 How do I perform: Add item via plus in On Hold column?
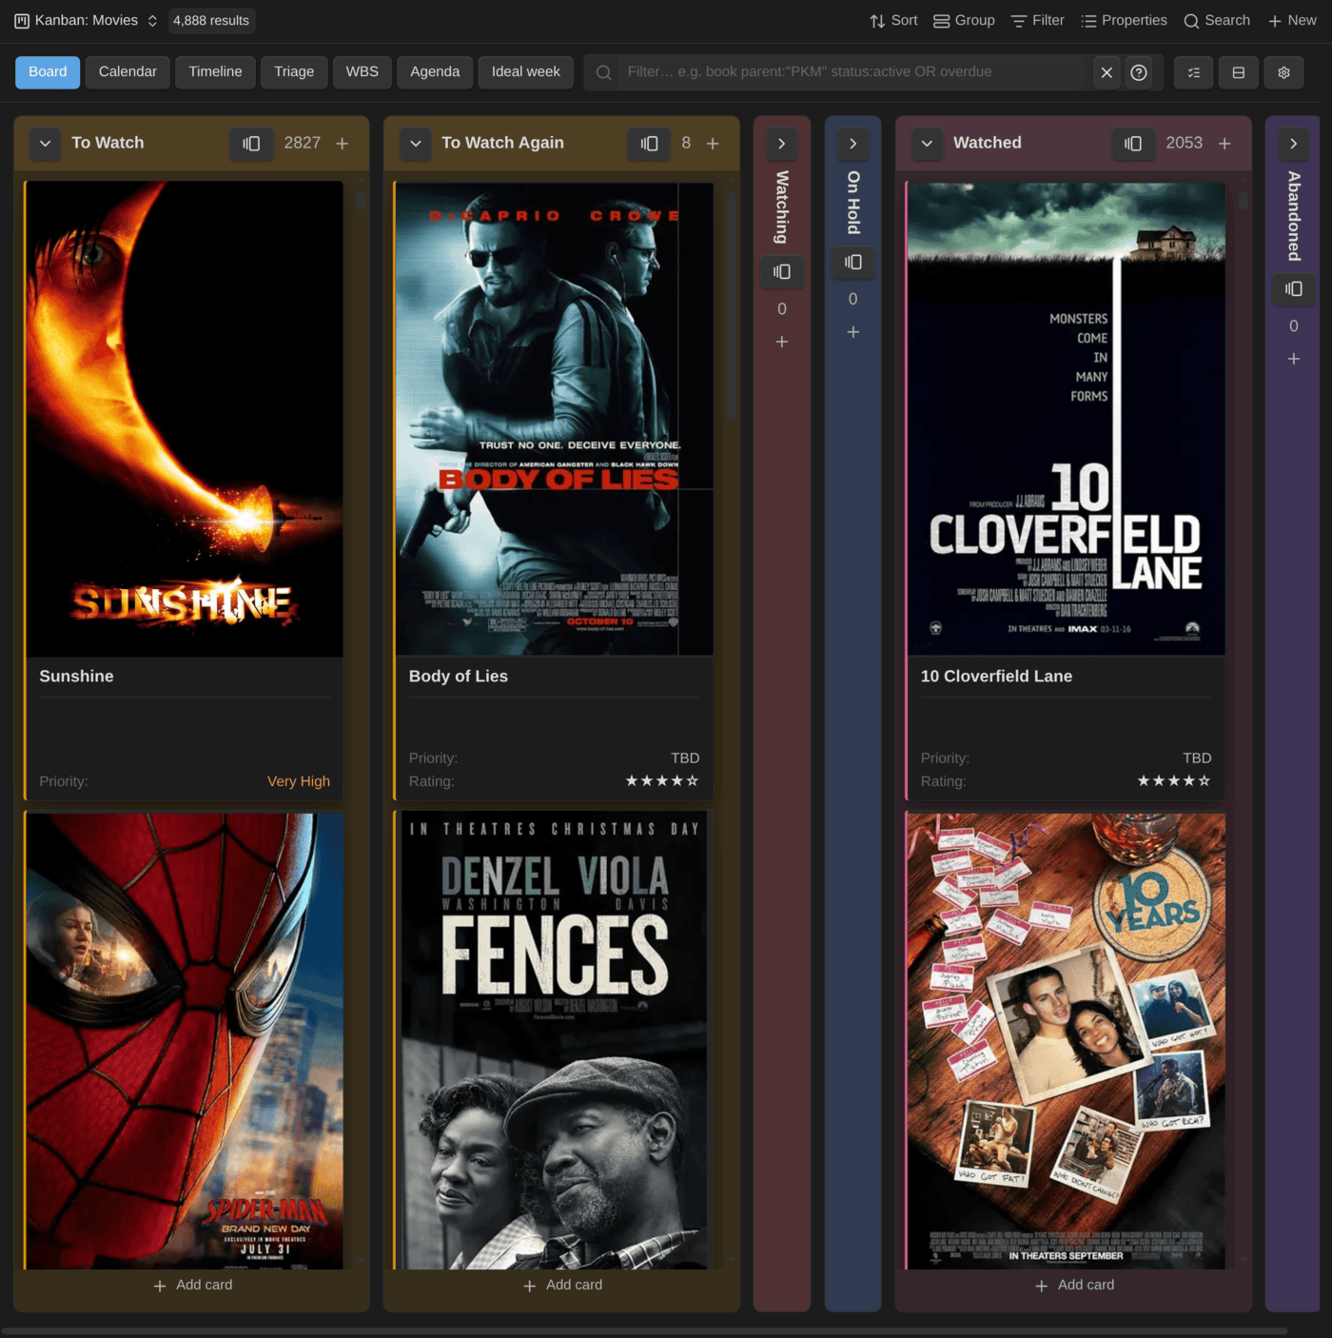[852, 332]
